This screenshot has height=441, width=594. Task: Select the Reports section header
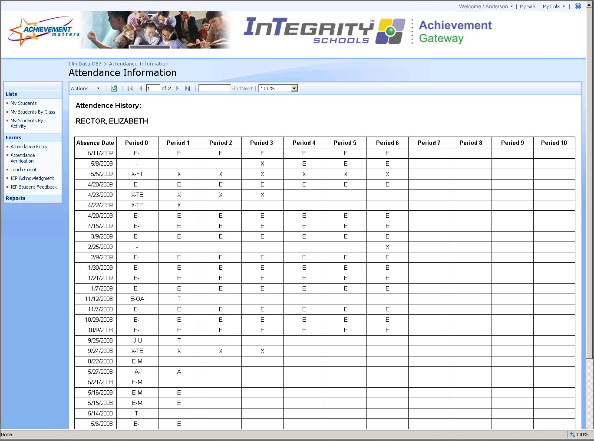coord(33,198)
